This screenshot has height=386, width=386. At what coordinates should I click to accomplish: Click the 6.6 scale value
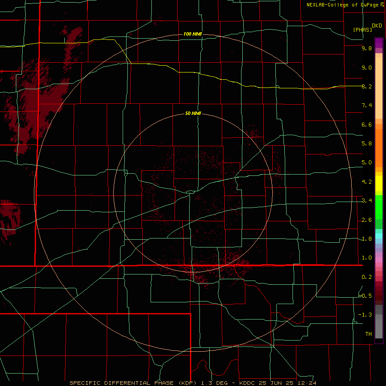(x=367, y=124)
